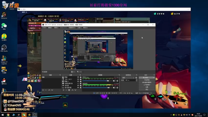
Task: Click the OBS icon on the taskbar
Action: [35, 115]
